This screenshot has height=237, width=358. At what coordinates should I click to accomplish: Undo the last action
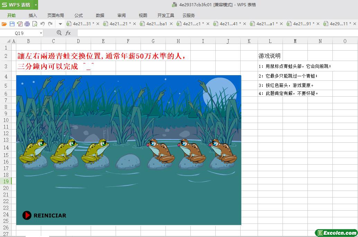[43, 24]
